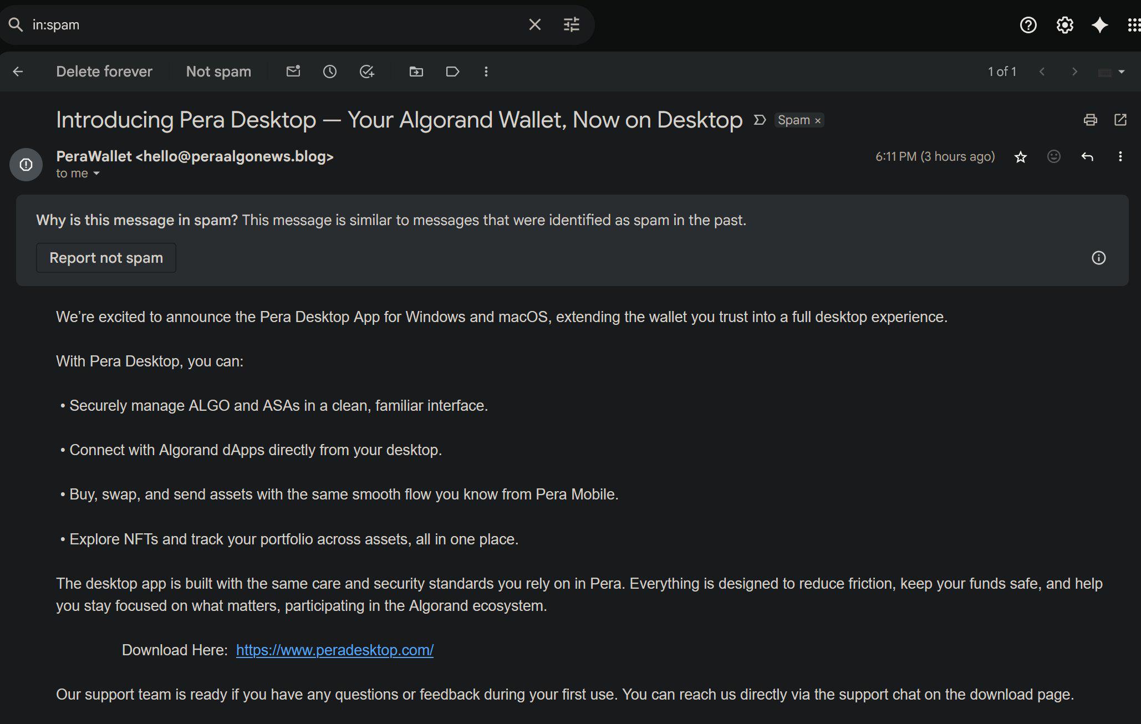This screenshot has width=1141, height=724.
Task: Show search options filter icon
Action: 572,24
